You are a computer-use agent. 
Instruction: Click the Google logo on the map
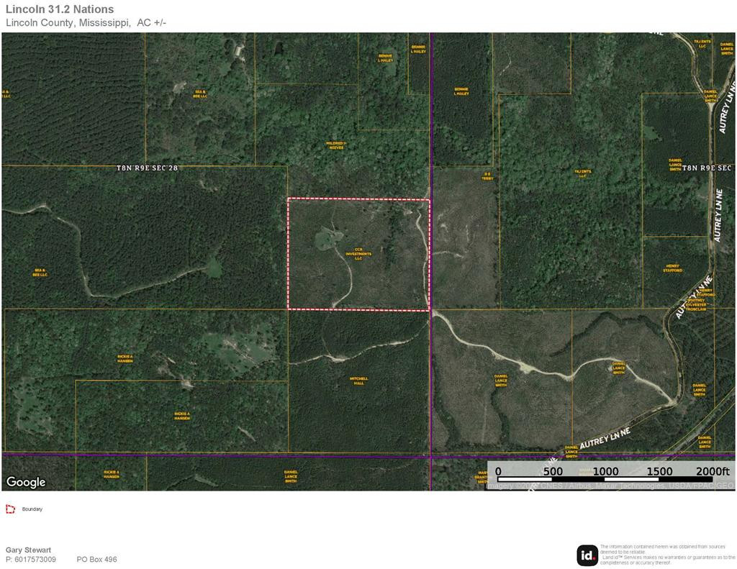[26, 482]
